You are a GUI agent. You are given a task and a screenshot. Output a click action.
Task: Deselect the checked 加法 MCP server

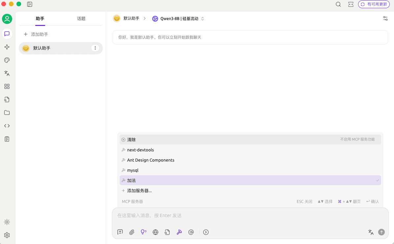coord(250,180)
